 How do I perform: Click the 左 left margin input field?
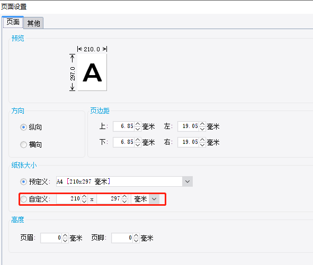click(x=188, y=126)
